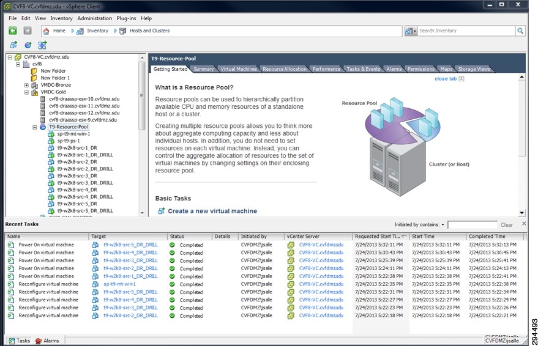Switch to the Virtual Machines tab

239,69
